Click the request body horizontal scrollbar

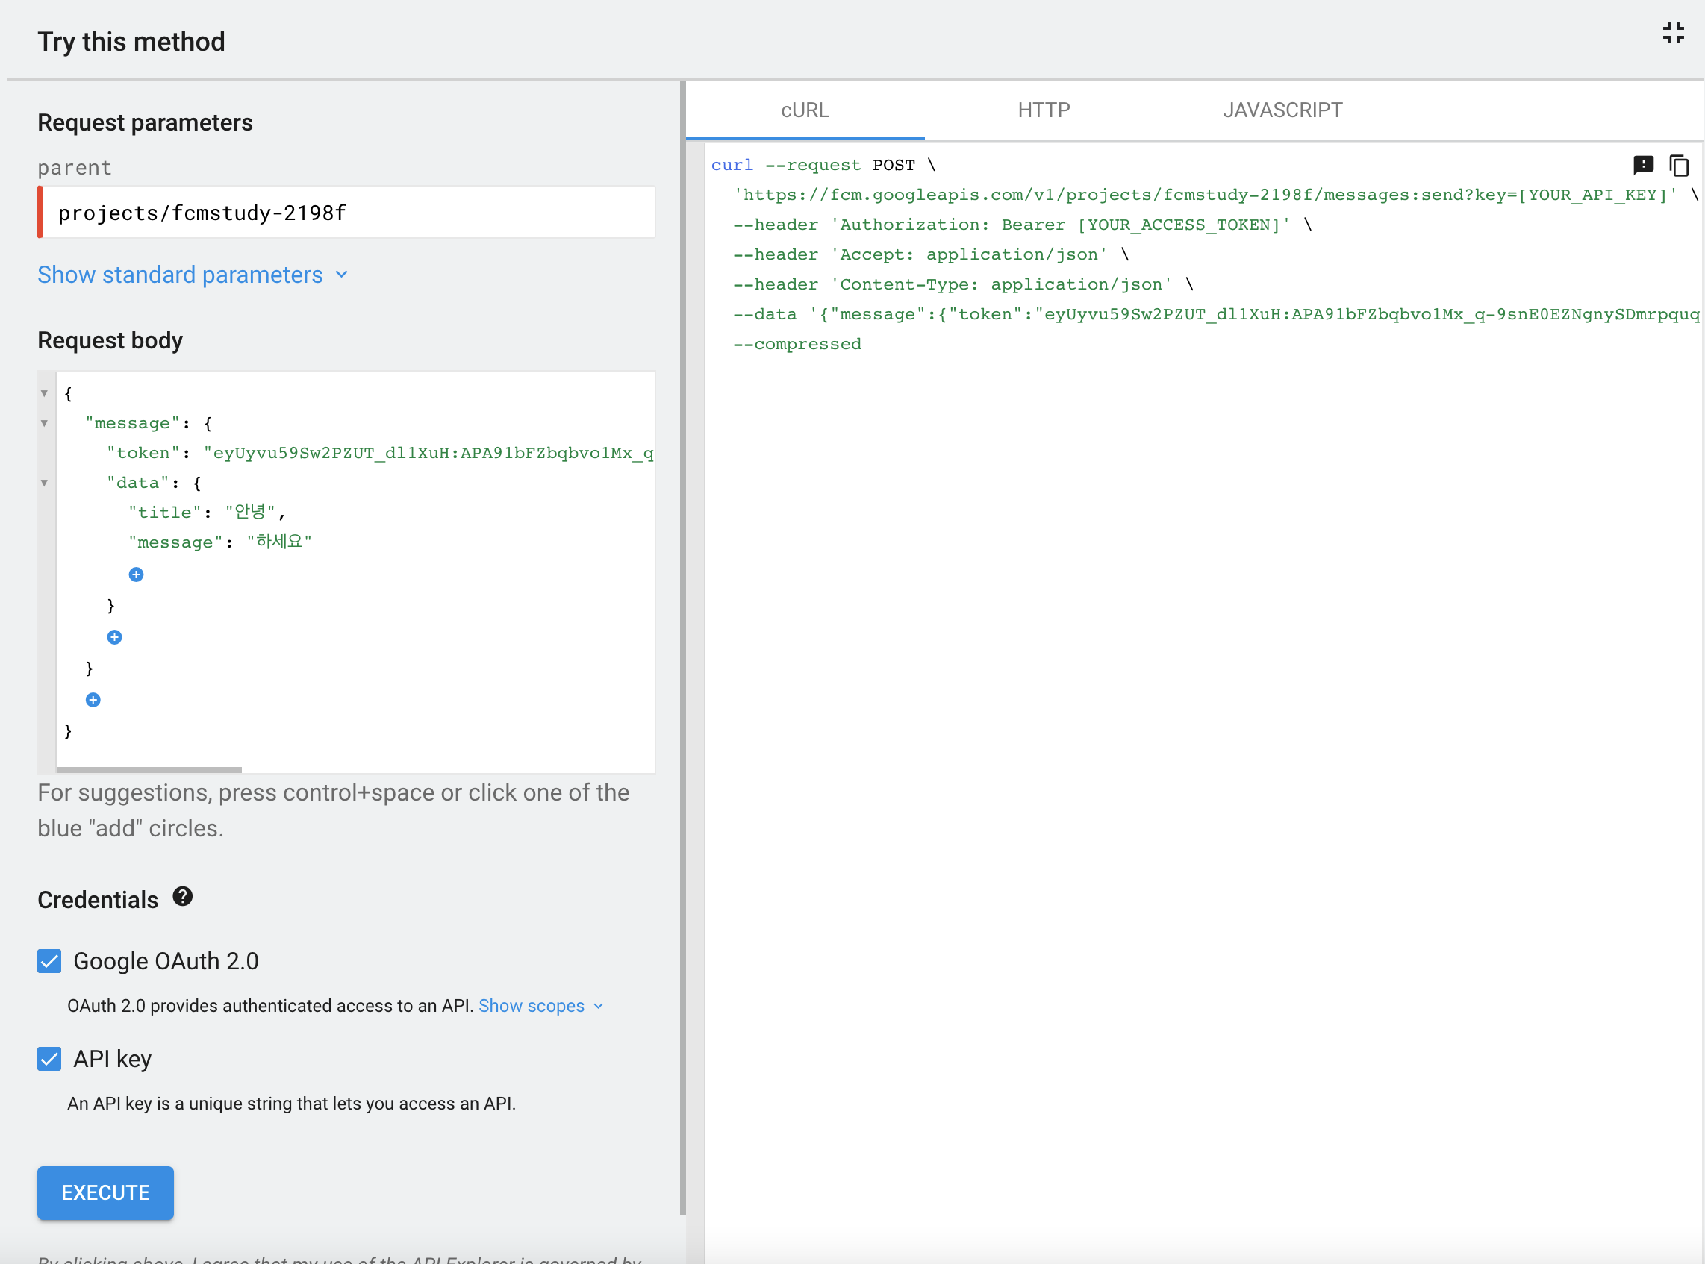click(149, 770)
